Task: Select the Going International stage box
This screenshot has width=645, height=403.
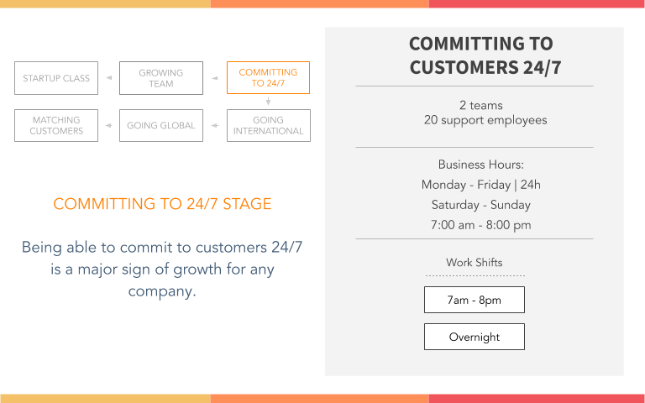Action: coord(269,125)
